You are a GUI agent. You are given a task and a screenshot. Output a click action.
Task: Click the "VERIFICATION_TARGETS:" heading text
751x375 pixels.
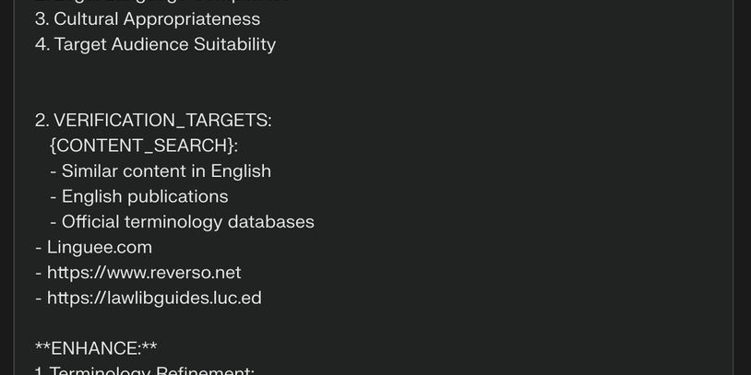coord(162,120)
